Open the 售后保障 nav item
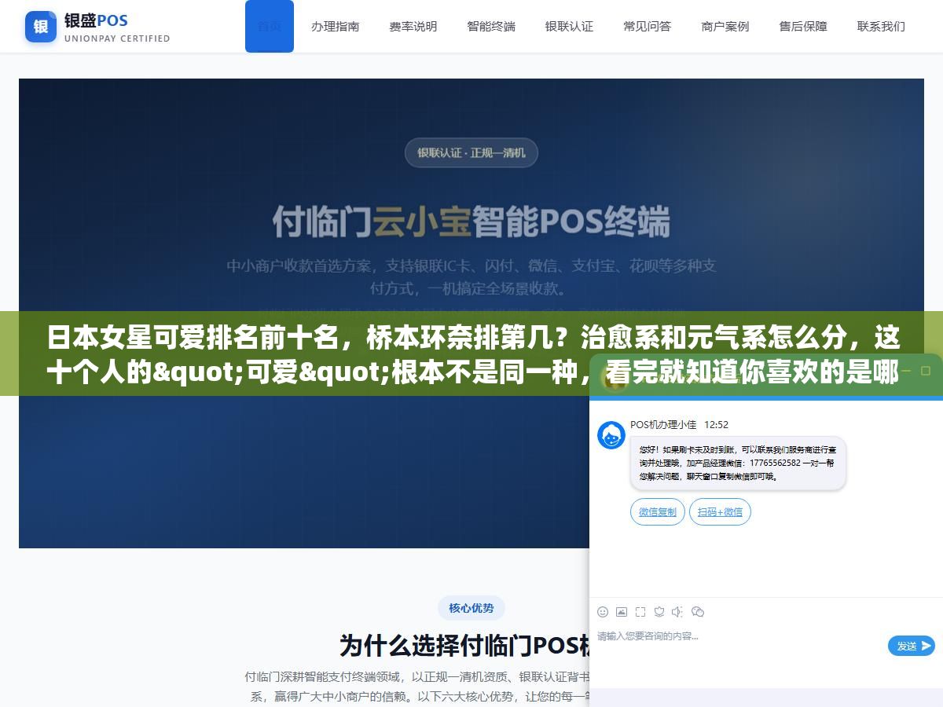This screenshot has height=707, width=943. [x=803, y=26]
